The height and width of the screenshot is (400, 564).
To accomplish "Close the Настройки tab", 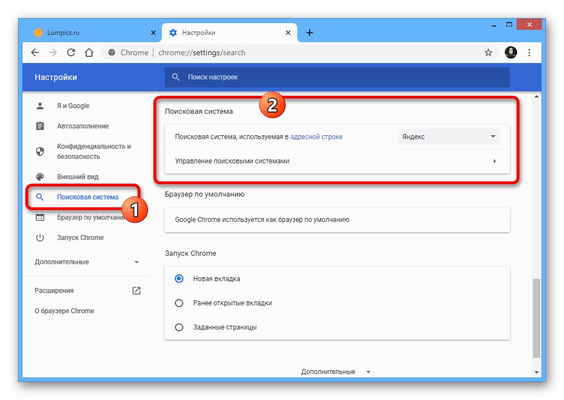I will pos(288,33).
